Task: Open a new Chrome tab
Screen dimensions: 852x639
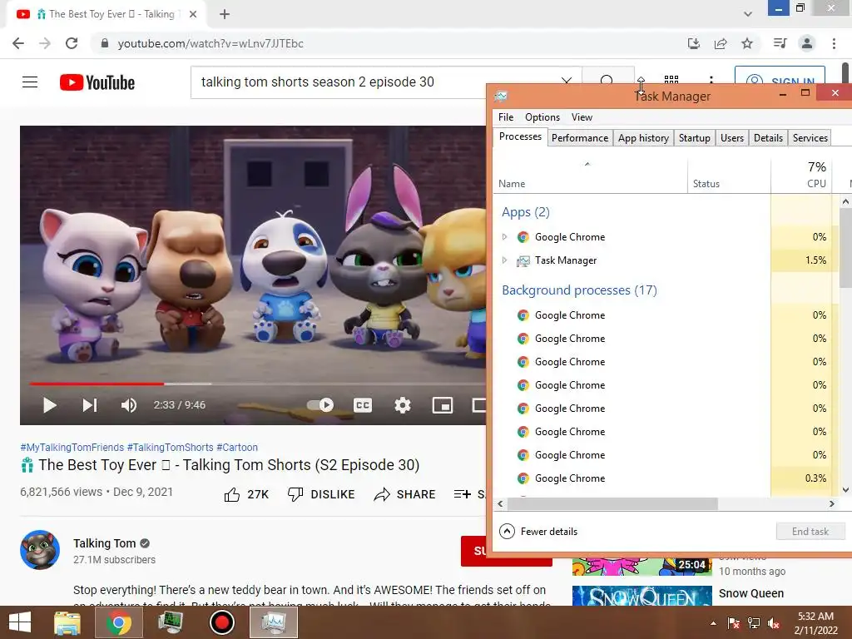Action: point(225,14)
